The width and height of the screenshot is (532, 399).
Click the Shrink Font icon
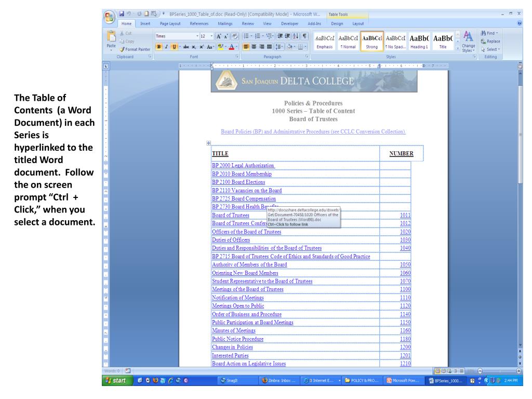226,36
